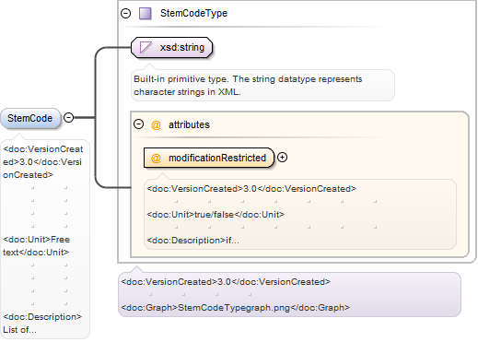Click the doc:Description if... annotation text
Viewport: 478px width, 342px height.
[192, 241]
